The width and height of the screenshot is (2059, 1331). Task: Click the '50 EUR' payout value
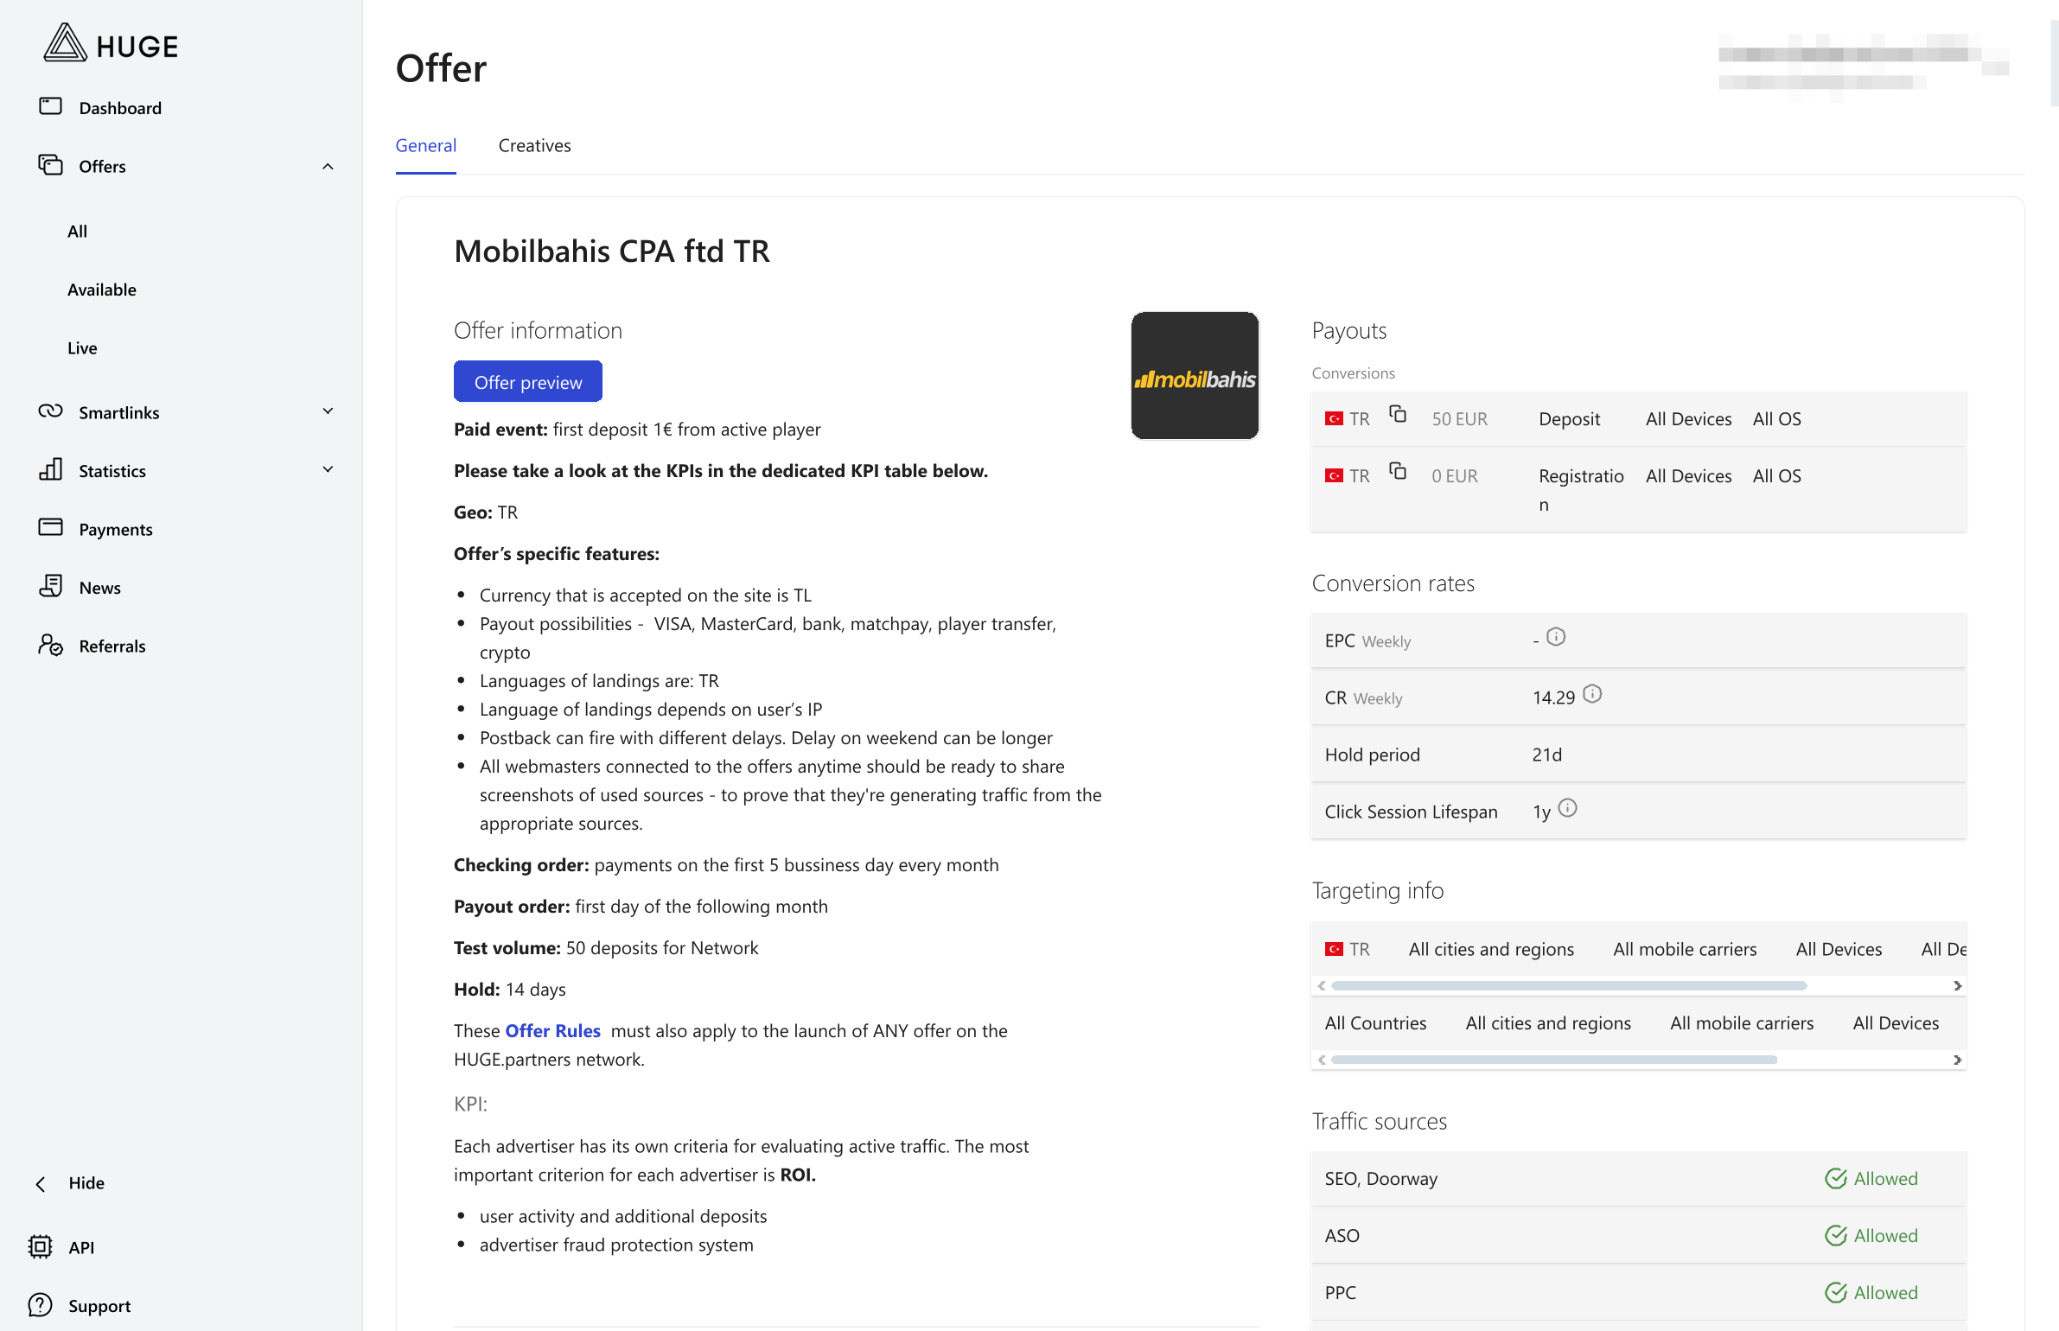point(1459,419)
